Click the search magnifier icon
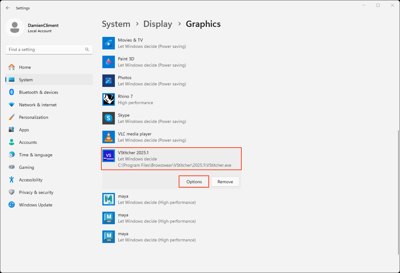The image size is (400, 273). (x=87, y=49)
